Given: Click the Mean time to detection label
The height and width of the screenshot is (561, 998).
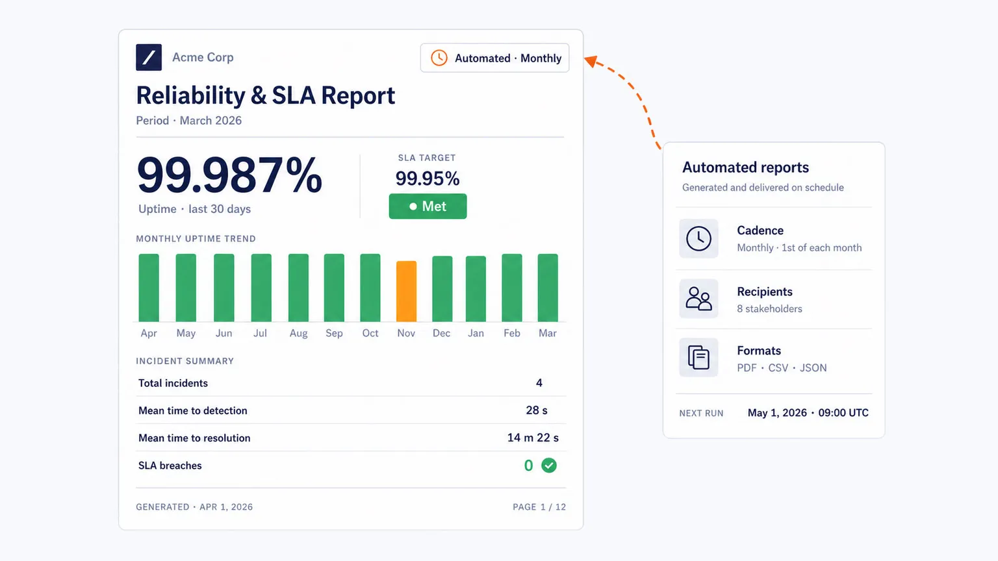Looking at the screenshot, I should (193, 410).
